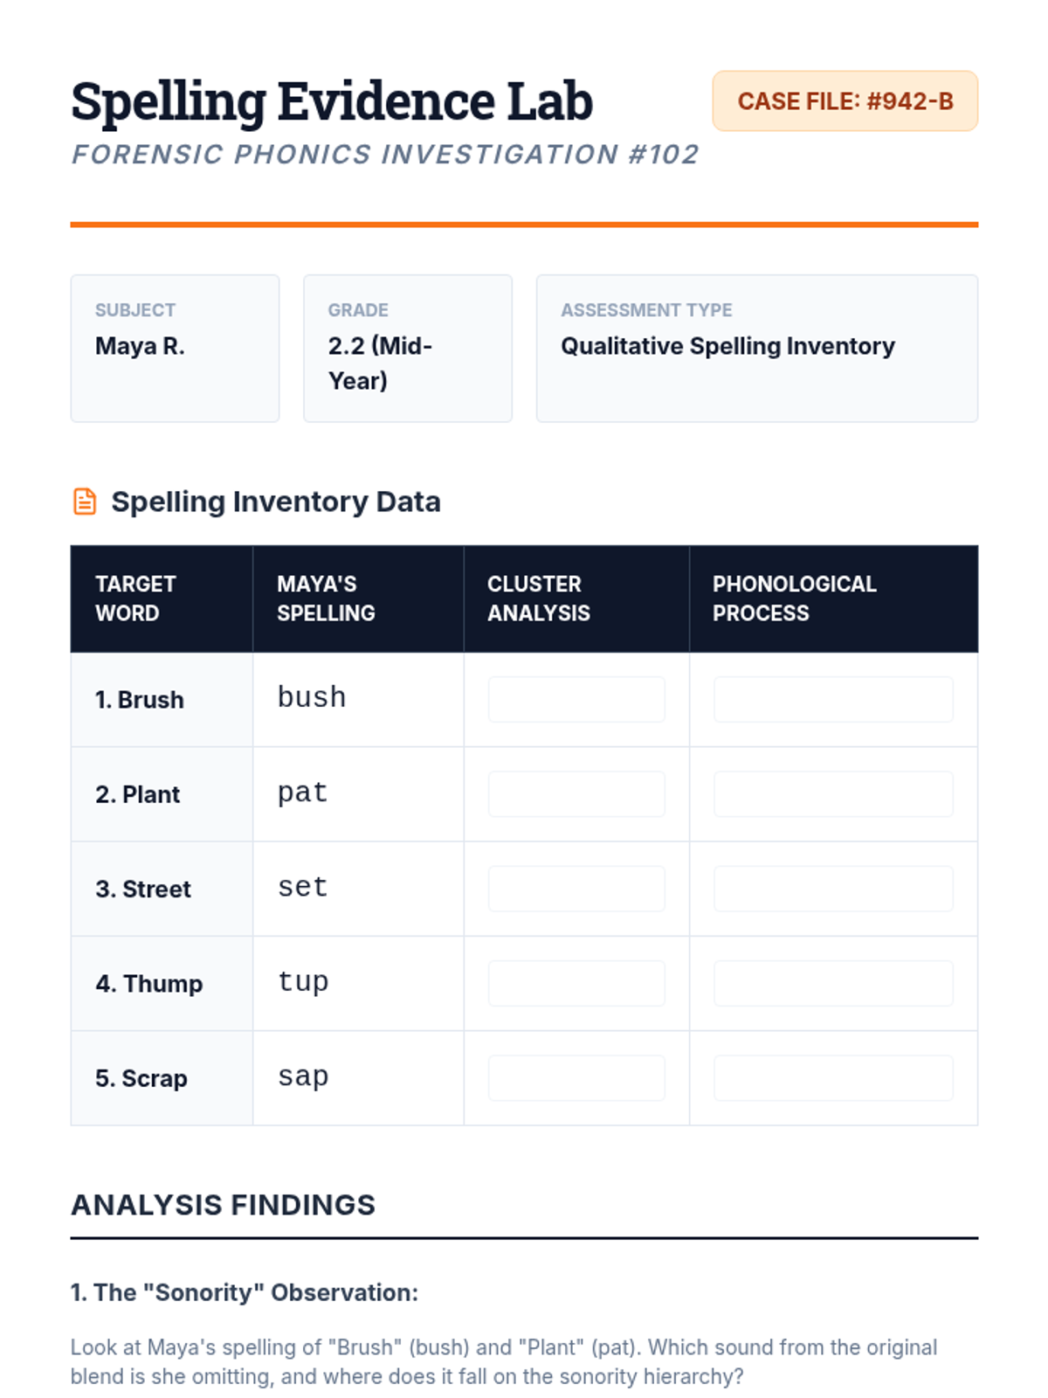Click the Cluster Analysis column header
The width and height of the screenshot is (1048, 1398).
pos(576,599)
